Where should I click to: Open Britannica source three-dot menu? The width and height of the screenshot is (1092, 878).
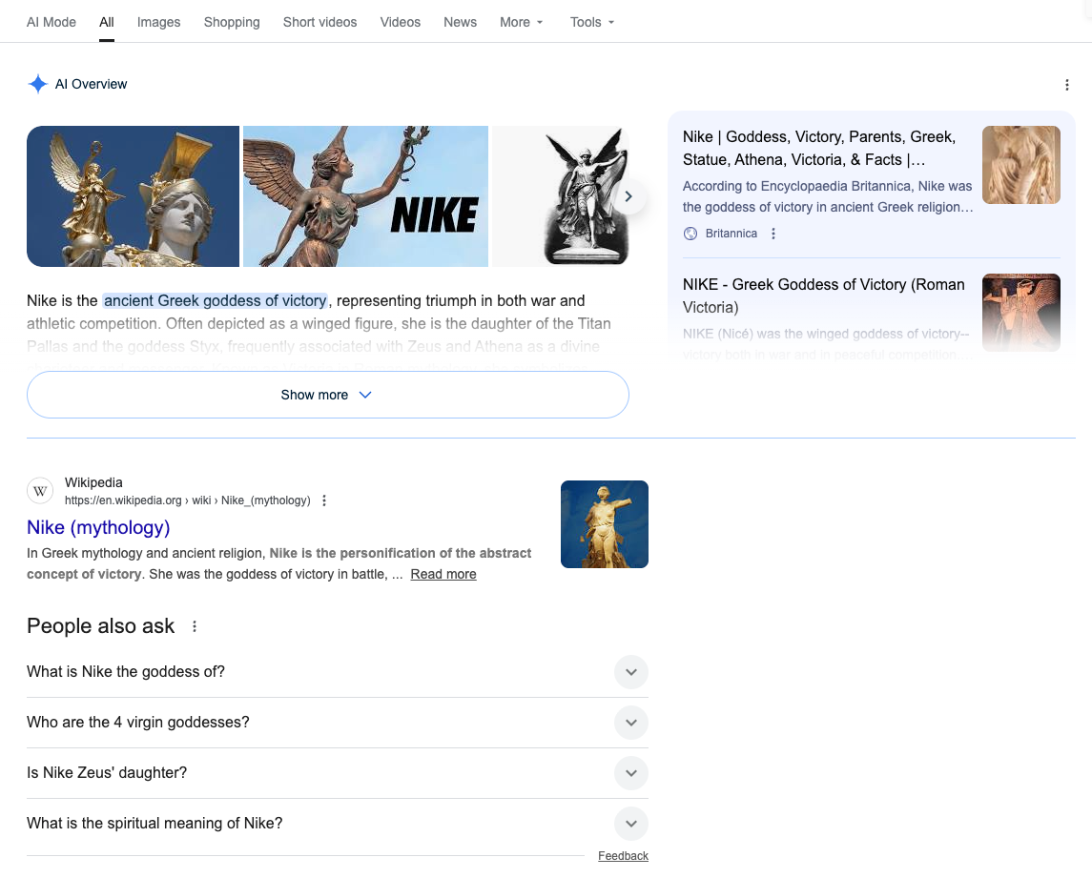coord(773,234)
